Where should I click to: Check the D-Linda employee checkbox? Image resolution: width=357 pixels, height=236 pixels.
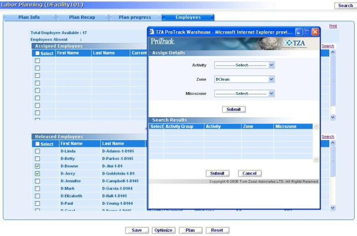(x=38, y=152)
